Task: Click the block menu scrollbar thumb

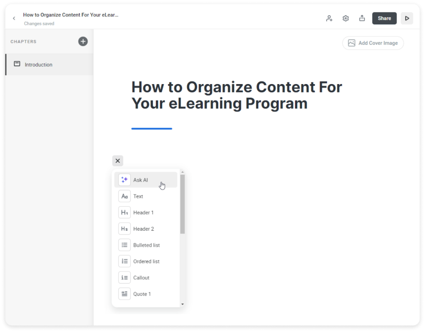Action: coord(183,204)
